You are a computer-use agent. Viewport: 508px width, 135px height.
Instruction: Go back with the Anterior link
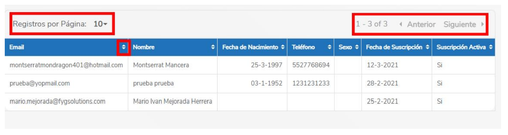(x=421, y=24)
